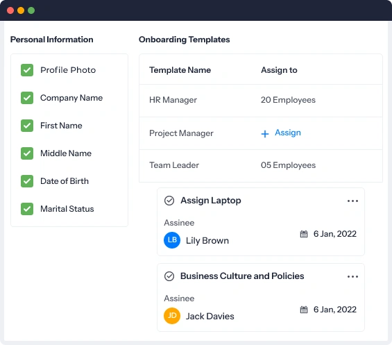This screenshot has width=392, height=345.
Task: Click the Profile Photo label
Action: pos(68,70)
